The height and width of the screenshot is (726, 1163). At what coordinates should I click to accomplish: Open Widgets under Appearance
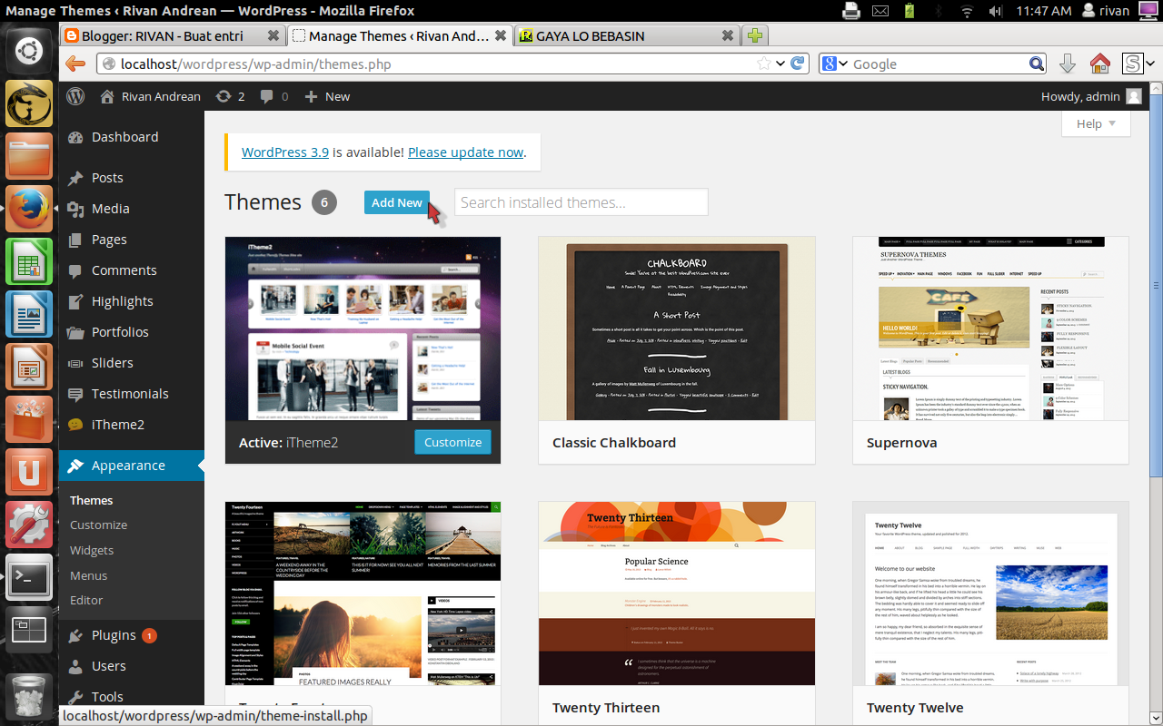click(92, 550)
